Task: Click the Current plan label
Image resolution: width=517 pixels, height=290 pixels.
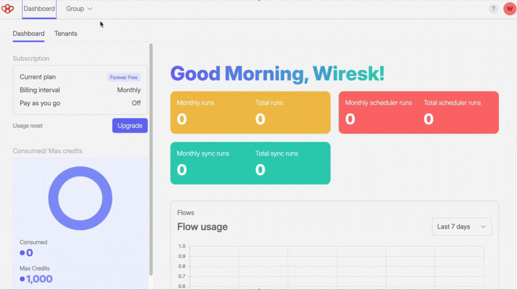Action: (38, 77)
